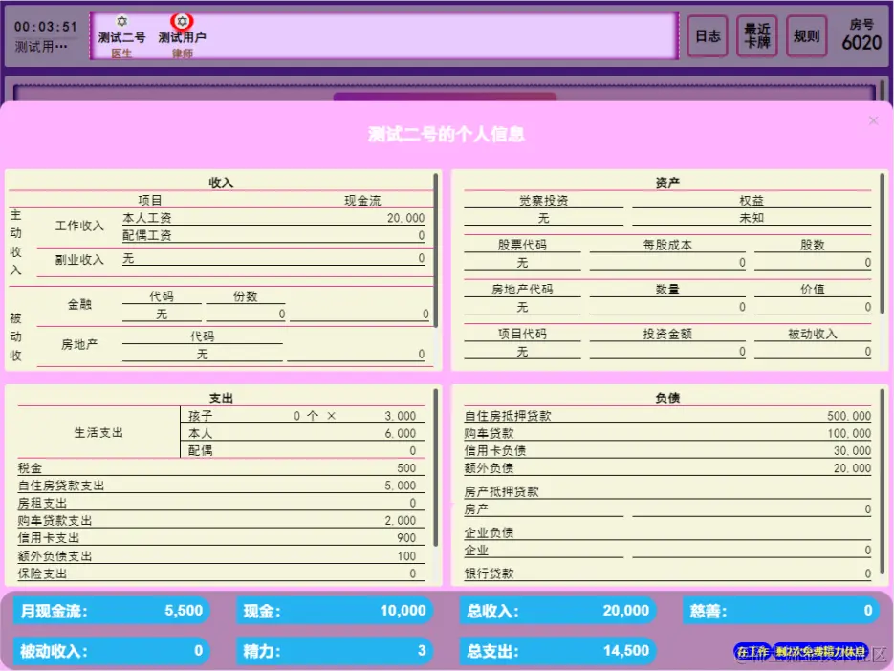Screen dimensions: 894x671
Task: Click the 购车贷款 100,000 row
Action: [x=667, y=433]
